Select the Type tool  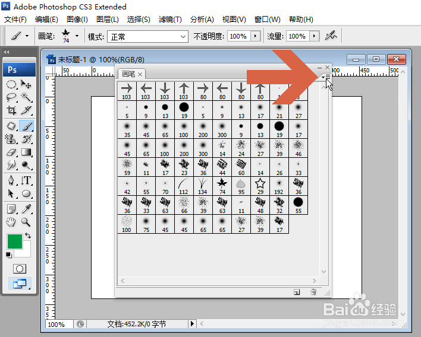pos(26,180)
